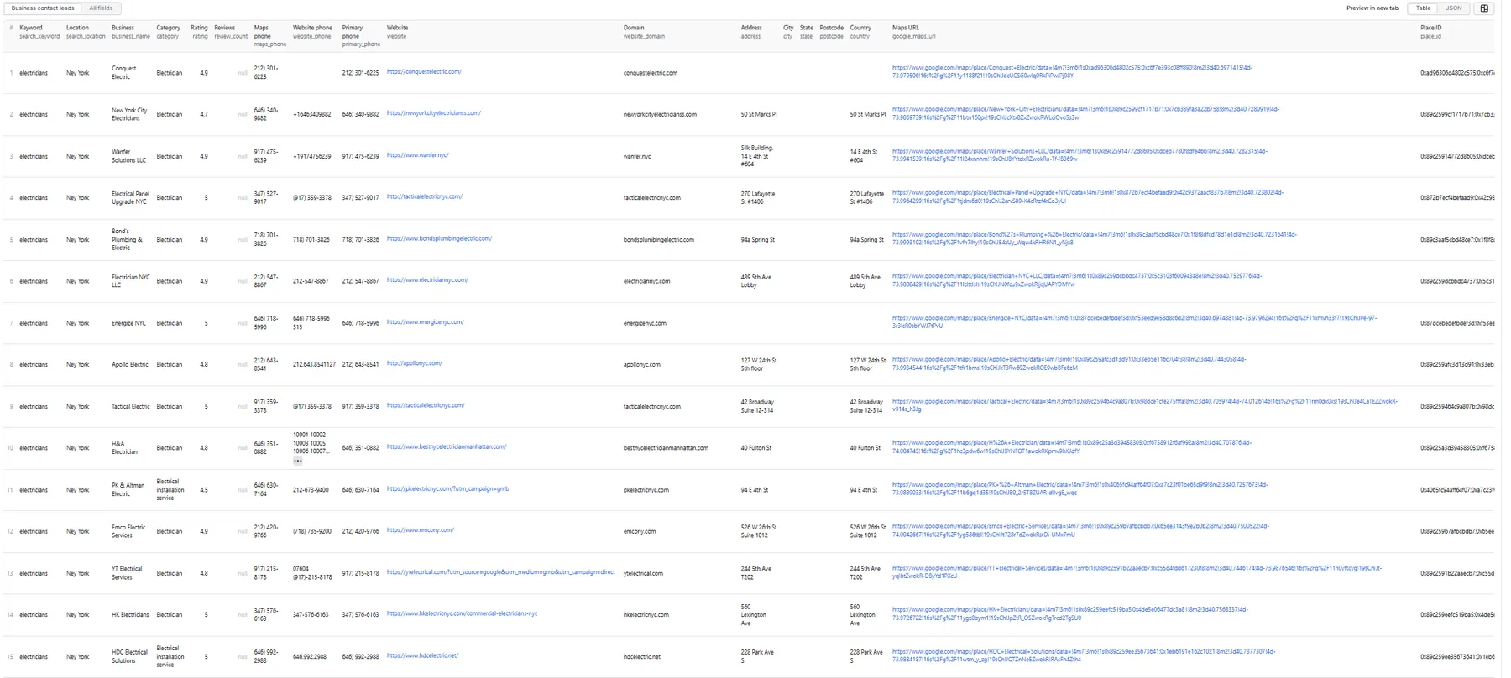The width and height of the screenshot is (1511, 678).
Task: Open Google Maps URL for Conquest Electric
Action: 1072,72
